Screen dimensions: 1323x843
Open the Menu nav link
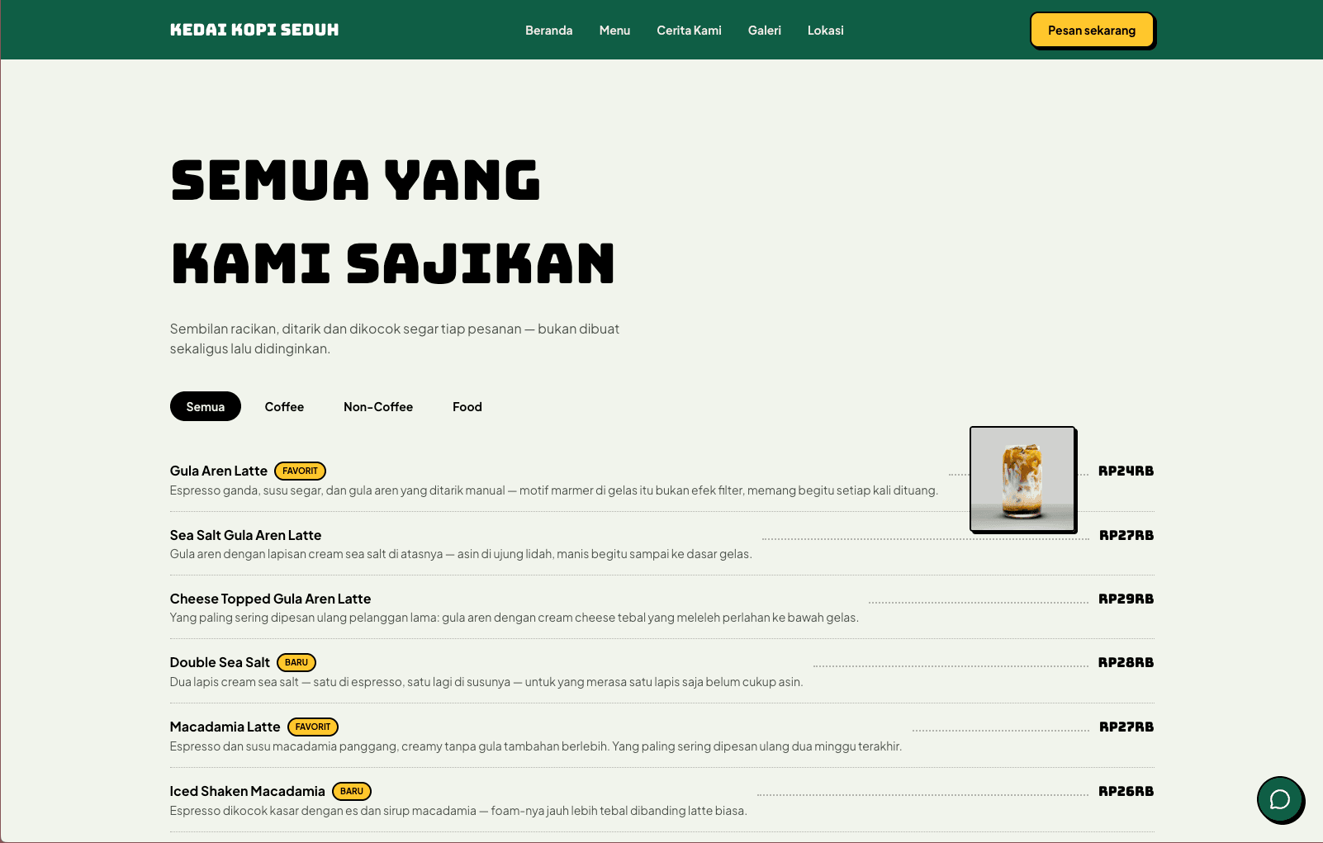[614, 31]
